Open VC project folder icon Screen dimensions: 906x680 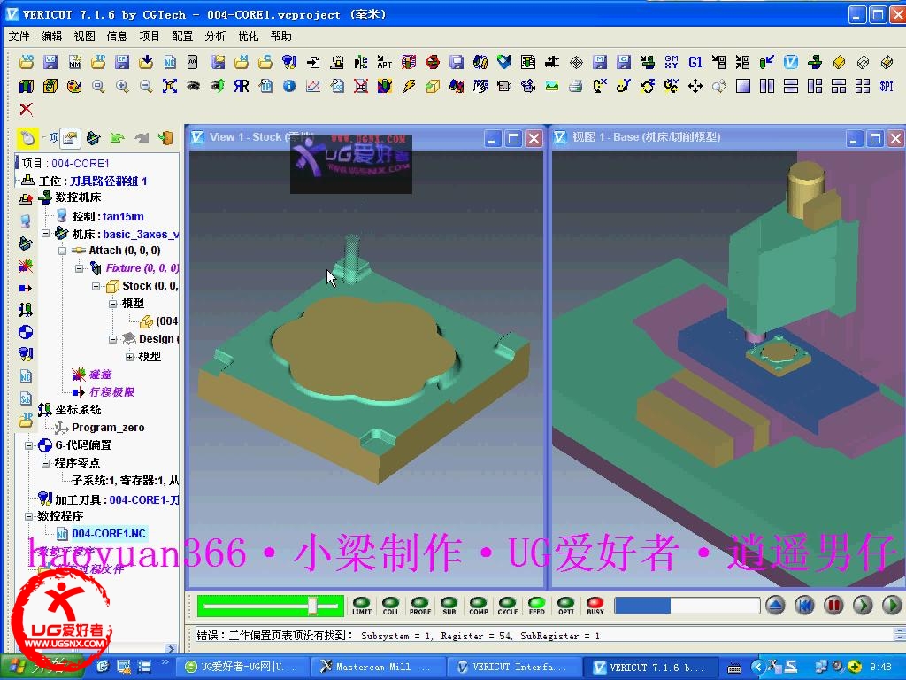pos(27,62)
